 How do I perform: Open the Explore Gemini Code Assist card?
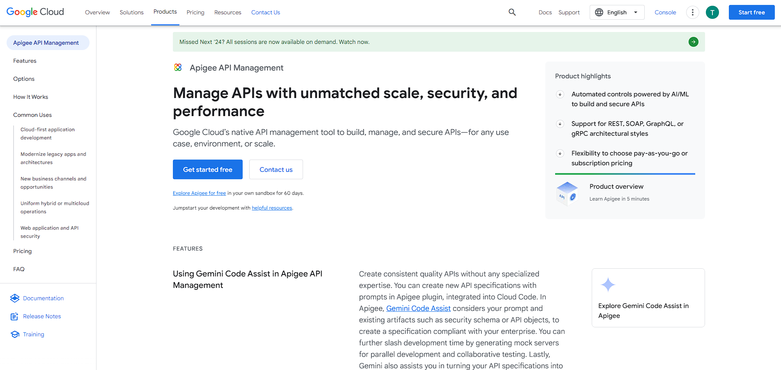pos(648,298)
